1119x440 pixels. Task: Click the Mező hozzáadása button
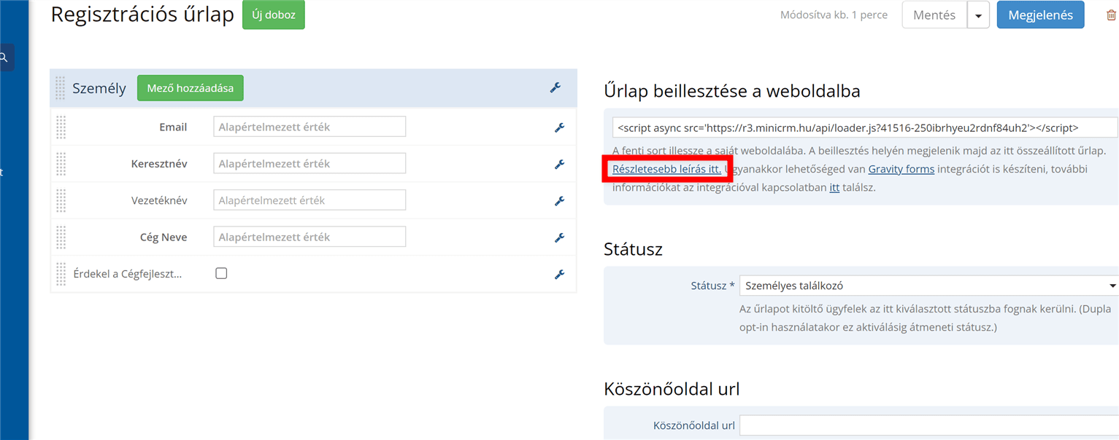pyautogui.click(x=191, y=88)
